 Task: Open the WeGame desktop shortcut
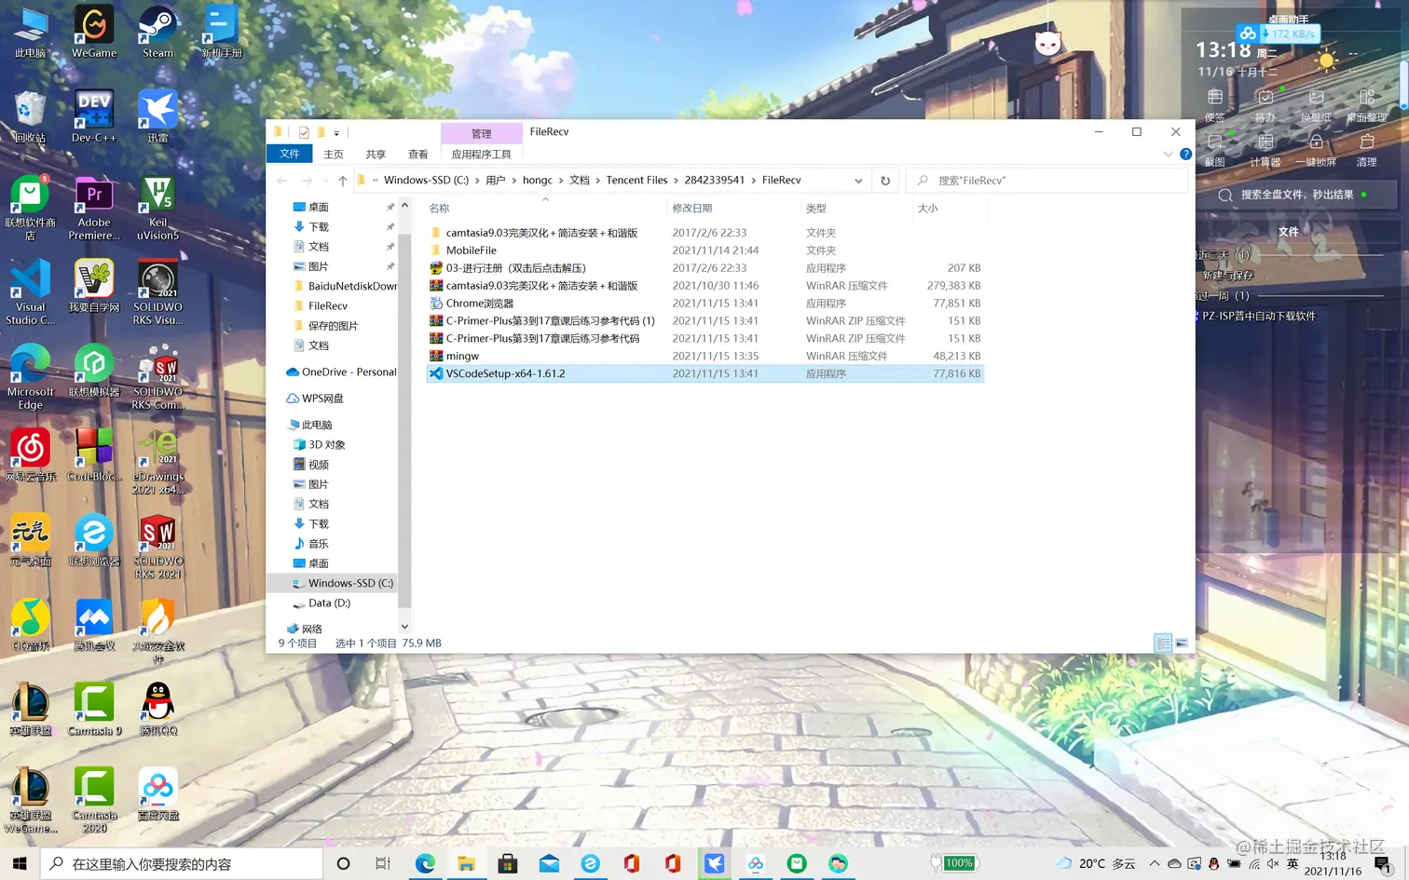click(94, 33)
